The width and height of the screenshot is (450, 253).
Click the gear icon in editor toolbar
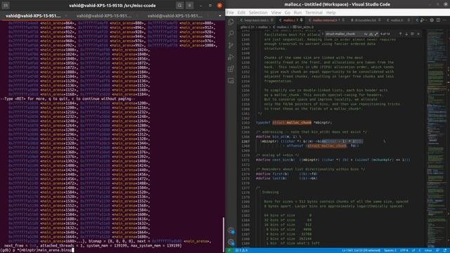pyautogui.click(x=432, y=20)
